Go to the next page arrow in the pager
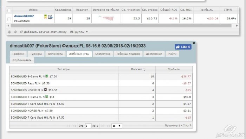This screenshot has width=246, height=139. pyautogui.click(x=103, y=126)
